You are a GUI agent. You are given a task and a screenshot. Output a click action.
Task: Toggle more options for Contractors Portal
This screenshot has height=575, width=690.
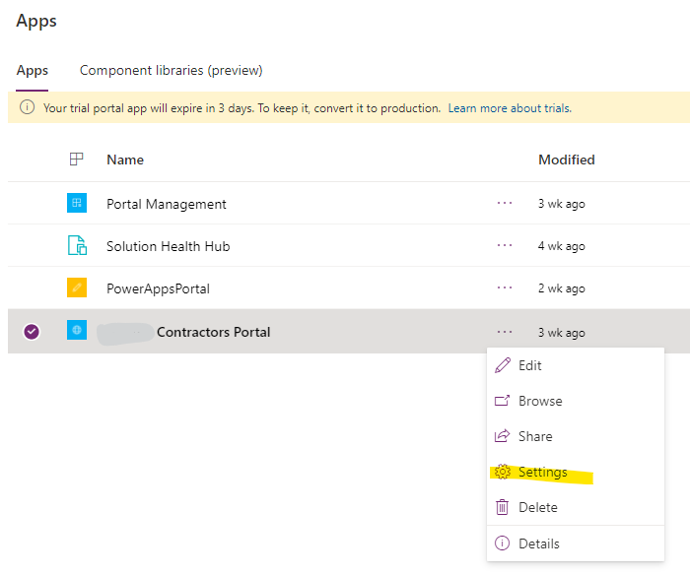505,332
